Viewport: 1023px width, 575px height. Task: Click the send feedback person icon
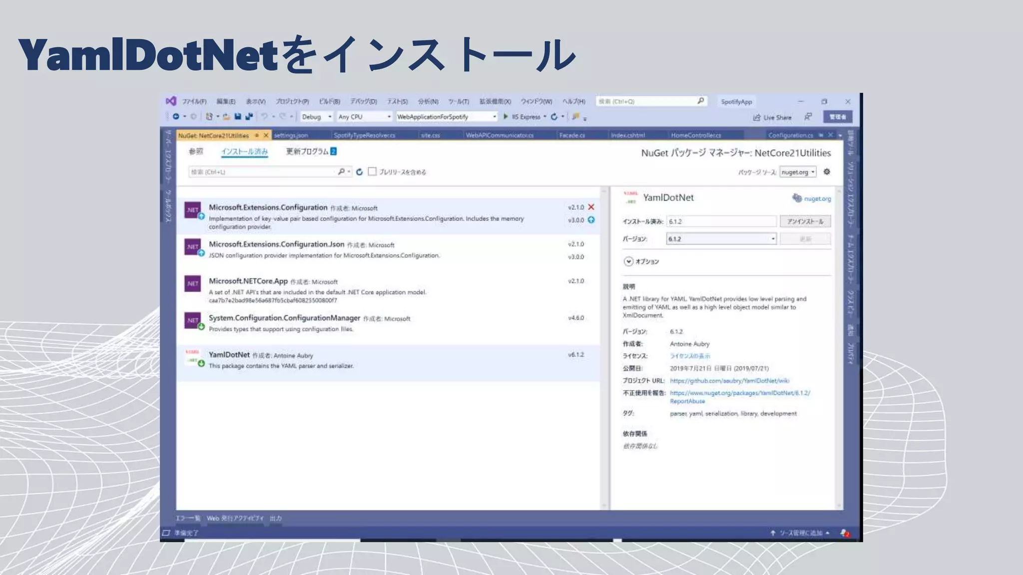[x=808, y=117]
